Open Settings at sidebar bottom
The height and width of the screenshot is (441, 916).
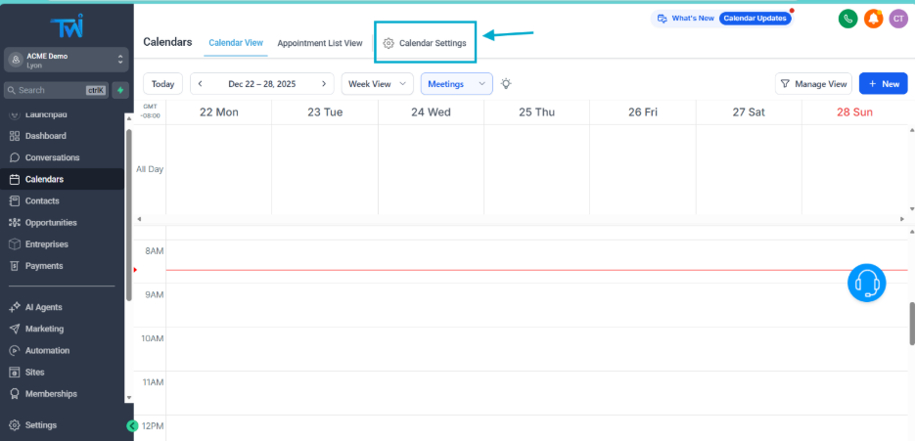point(40,425)
